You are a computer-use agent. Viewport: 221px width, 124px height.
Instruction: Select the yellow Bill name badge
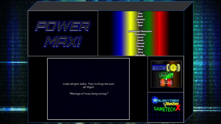pos(173,68)
